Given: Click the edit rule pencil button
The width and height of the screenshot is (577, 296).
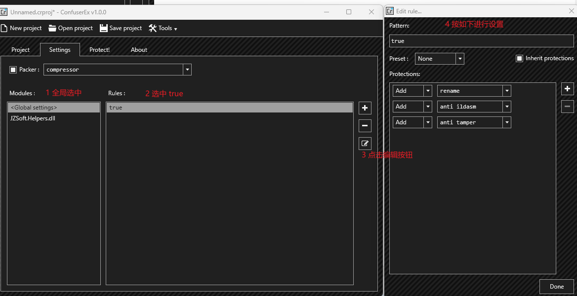Looking at the screenshot, I should click(x=365, y=143).
